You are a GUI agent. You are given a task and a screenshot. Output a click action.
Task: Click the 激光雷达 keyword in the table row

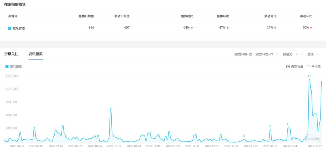tap(19, 28)
